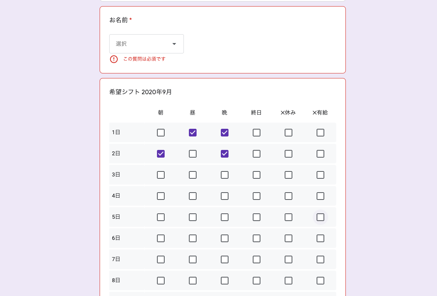
Task: Click the 希望シフト 2020年9月 section title
Action: pyautogui.click(x=140, y=92)
